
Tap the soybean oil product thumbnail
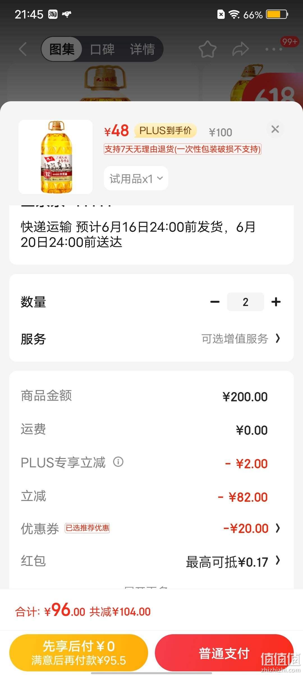[56, 157]
